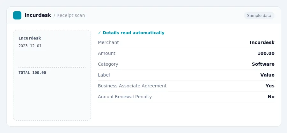Click the Merchant field label
287x133 pixels.
point(108,42)
